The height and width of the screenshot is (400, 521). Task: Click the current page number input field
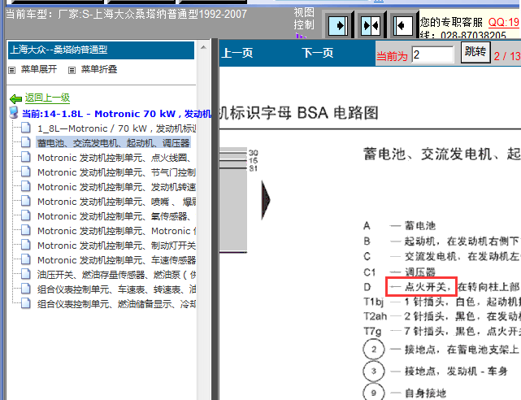(433, 54)
